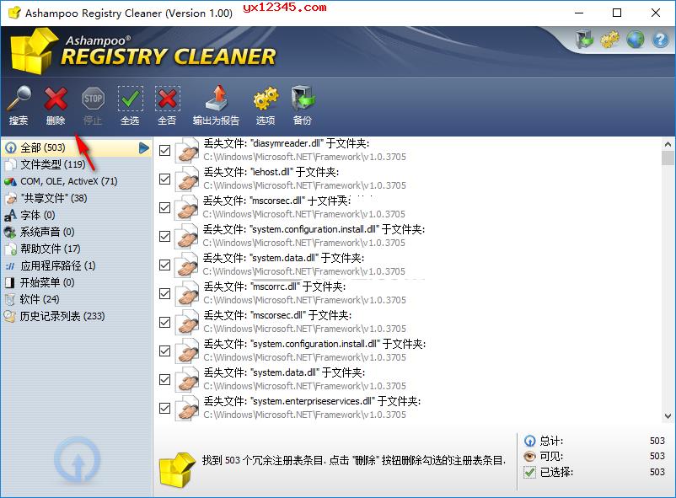The height and width of the screenshot is (498, 676).
Task: Select the text 丢失文件: "iehost.dll" 于文件夹:
Action: (271, 172)
